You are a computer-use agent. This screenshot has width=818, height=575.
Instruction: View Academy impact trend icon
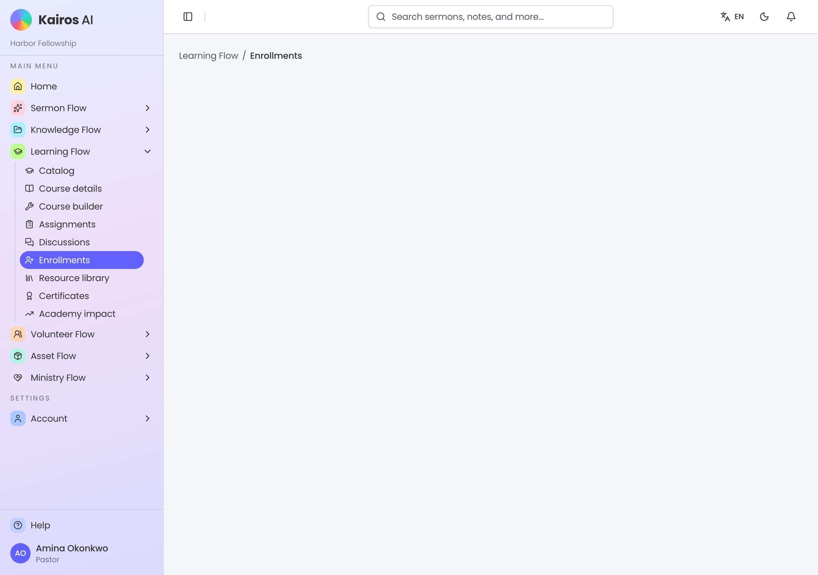pyautogui.click(x=29, y=313)
